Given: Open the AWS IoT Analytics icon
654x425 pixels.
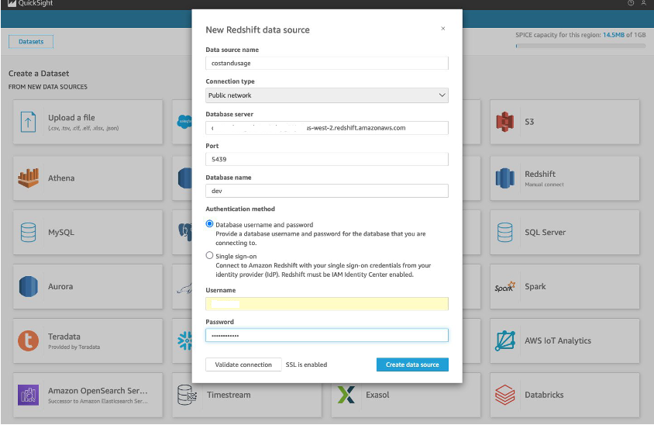Looking at the screenshot, I should (505, 340).
